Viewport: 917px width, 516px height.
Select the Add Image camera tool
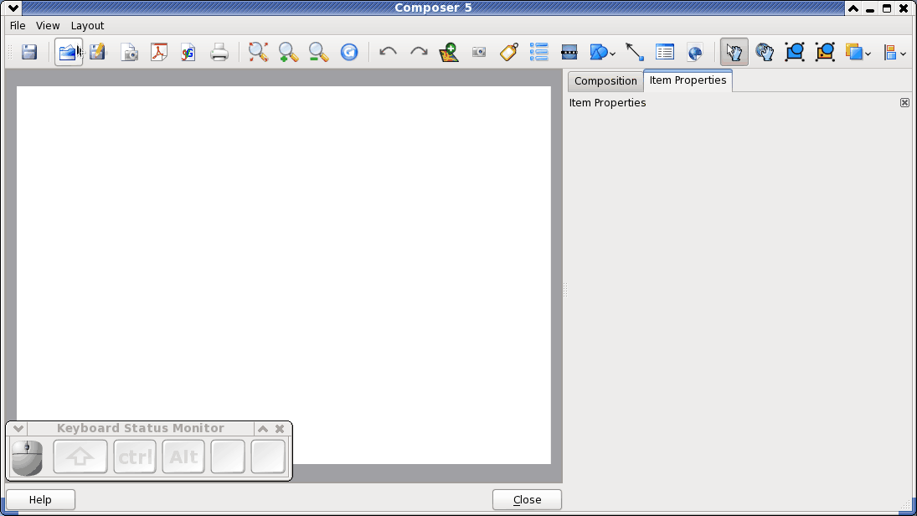(479, 52)
